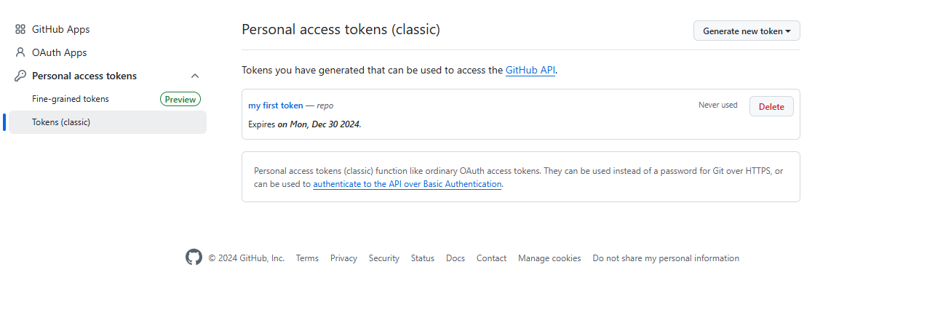Open the Privacy footer link
The width and height of the screenshot is (927, 331).
pos(343,258)
